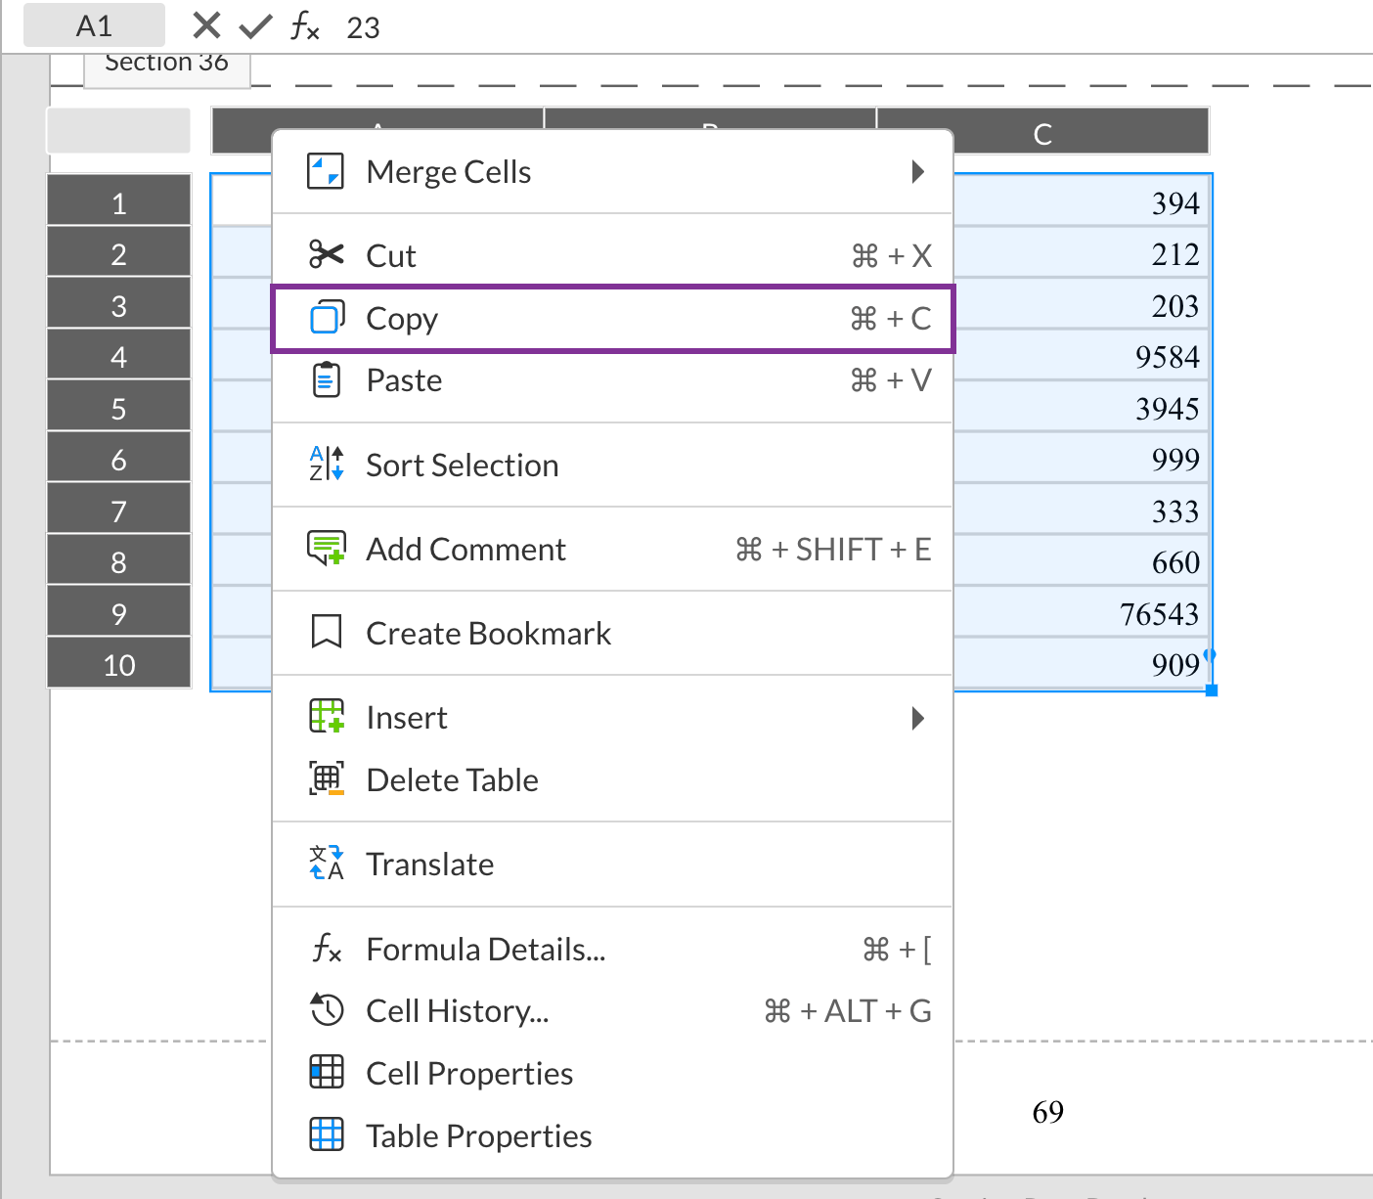This screenshot has height=1199, width=1373.
Task: Cancel cell entry with the X icon
Action: (x=206, y=25)
